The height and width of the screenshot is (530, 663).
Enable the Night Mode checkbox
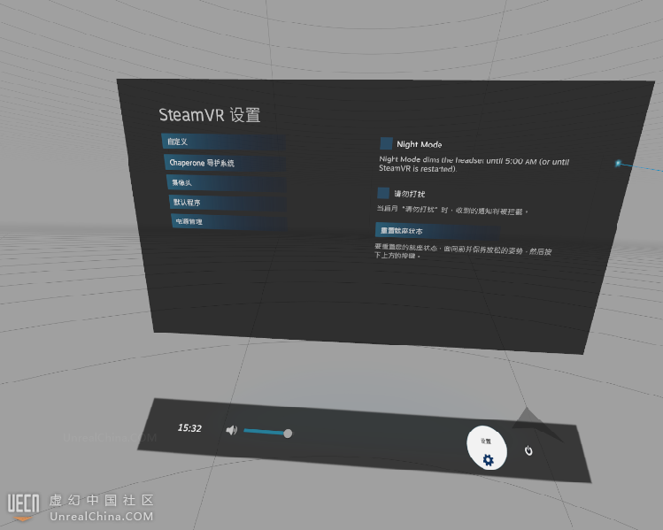(386, 143)
